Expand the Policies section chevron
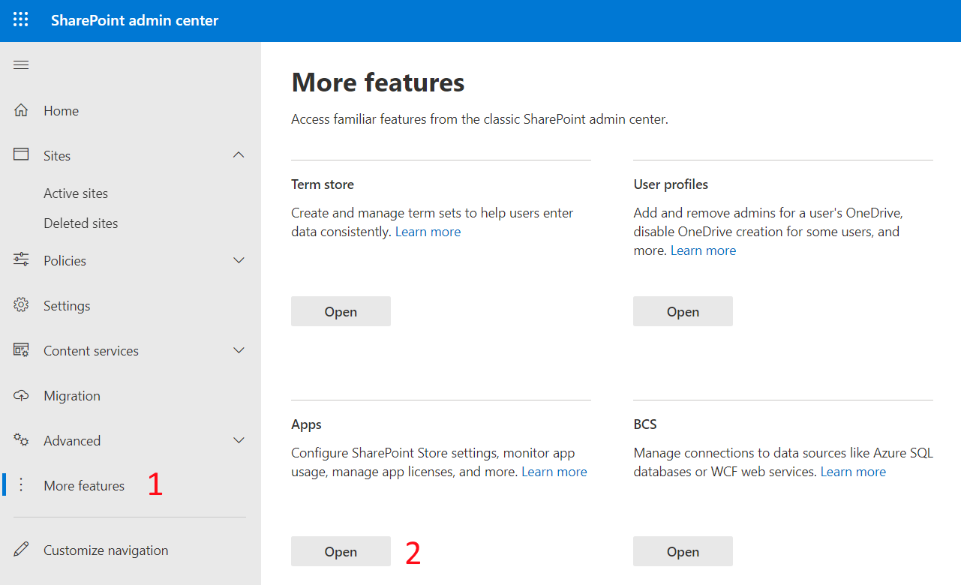Image resolution: width=961 pixels, height=585 pixels. [x=239, y=260]
